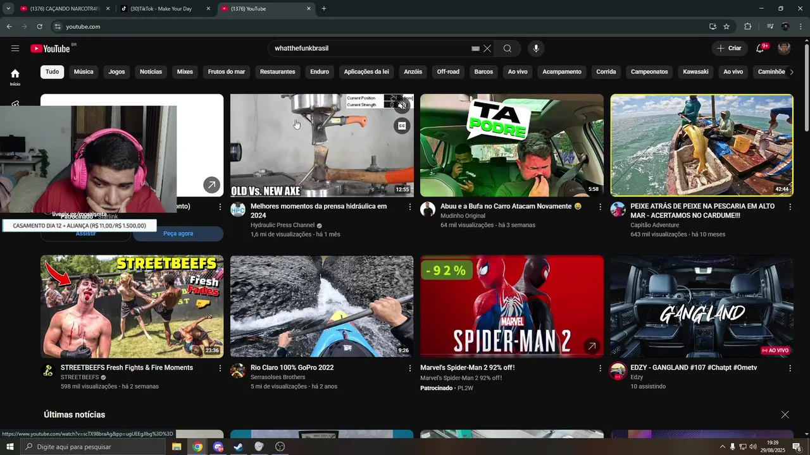Open the notifications bell
This screenshot has height=455, width=810.
[760, 49]
